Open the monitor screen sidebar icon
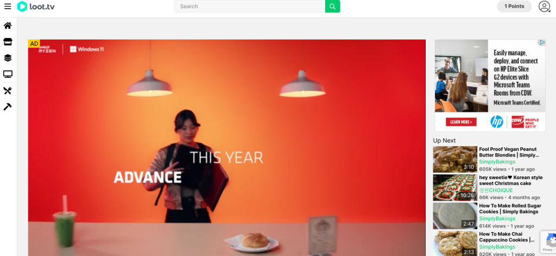The image size is (556, 256). pos(8,74)
